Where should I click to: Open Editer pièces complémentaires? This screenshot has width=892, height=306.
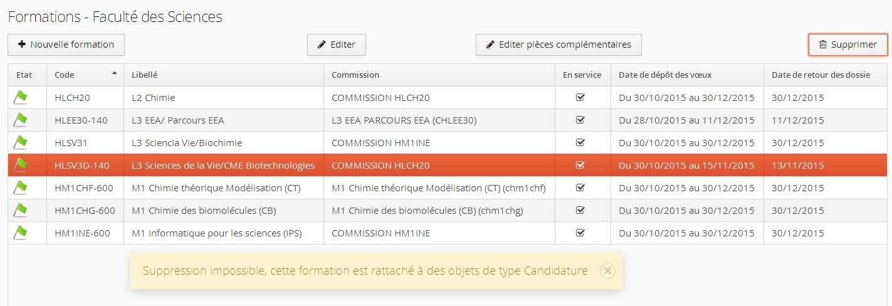tap(558, 45)
